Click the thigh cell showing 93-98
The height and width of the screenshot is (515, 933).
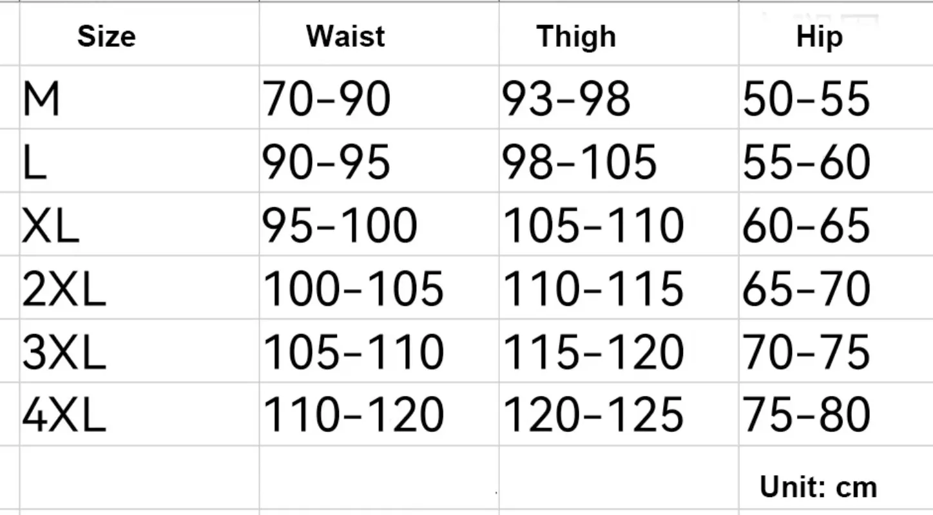(619, 97)
